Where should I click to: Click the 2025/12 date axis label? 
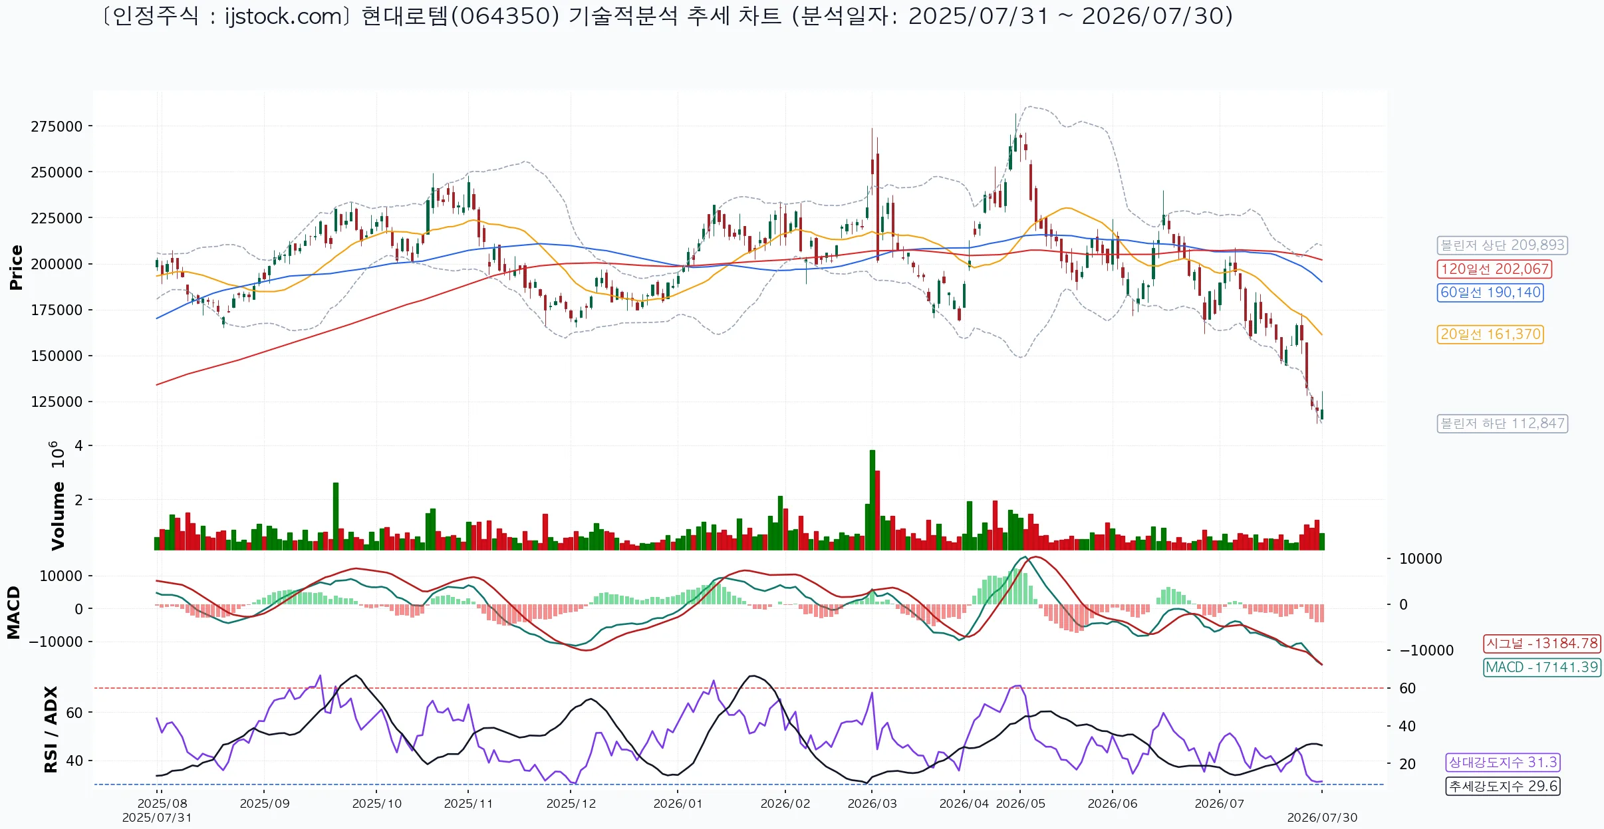pos(571,804)
